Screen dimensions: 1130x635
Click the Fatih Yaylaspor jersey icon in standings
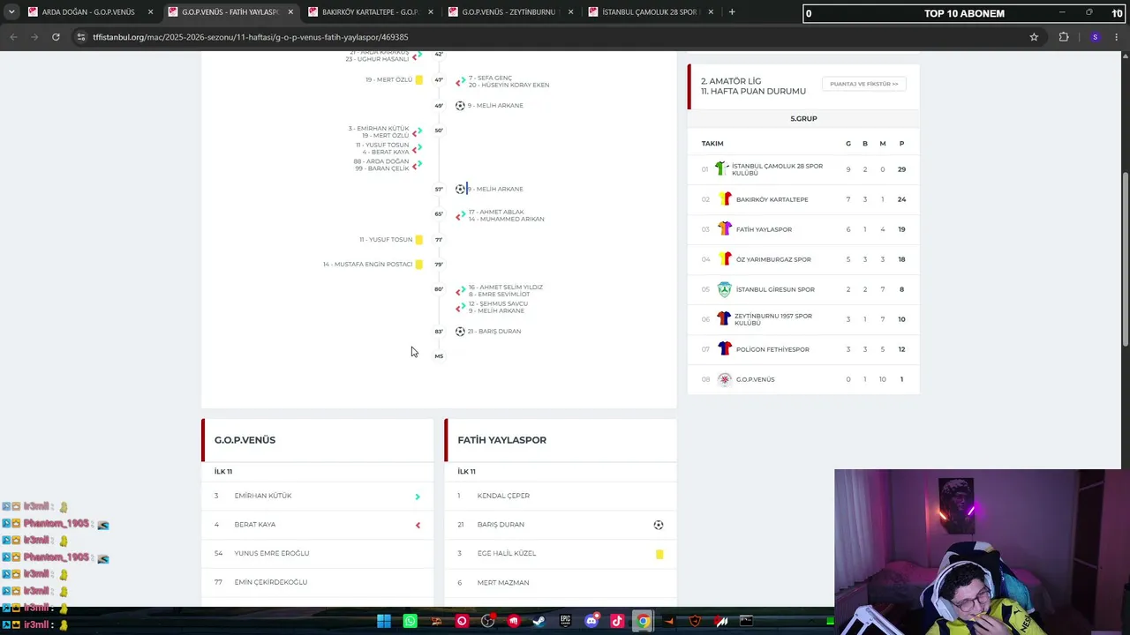coord(725,229)
